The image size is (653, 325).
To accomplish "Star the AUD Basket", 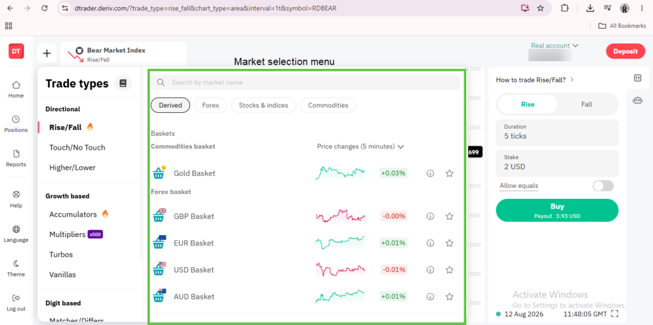I will click(x=450, y=297).
